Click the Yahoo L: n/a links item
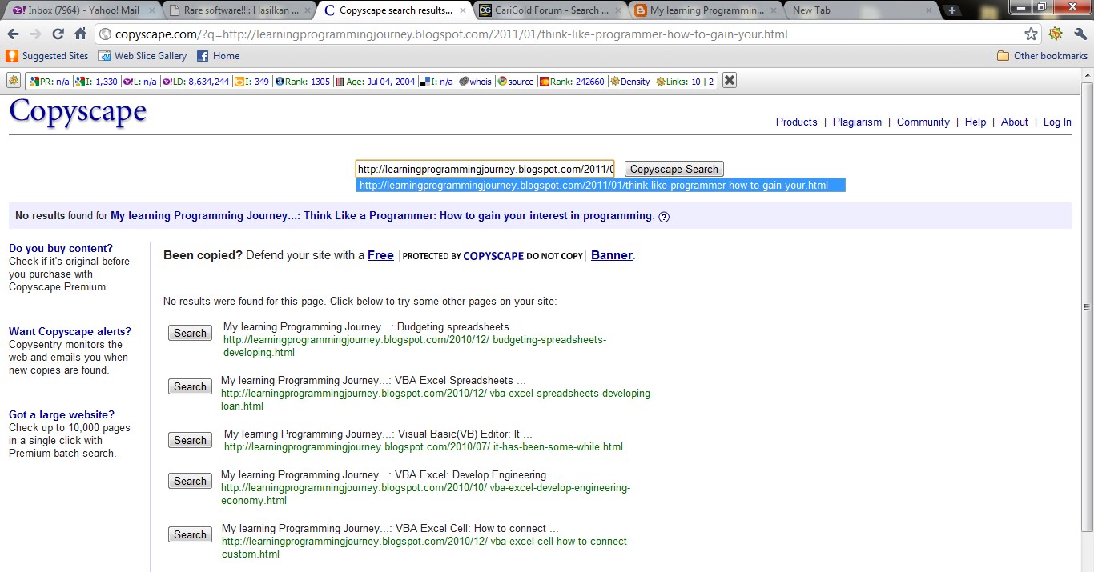The image size is (1094, 572). point(140,82)
